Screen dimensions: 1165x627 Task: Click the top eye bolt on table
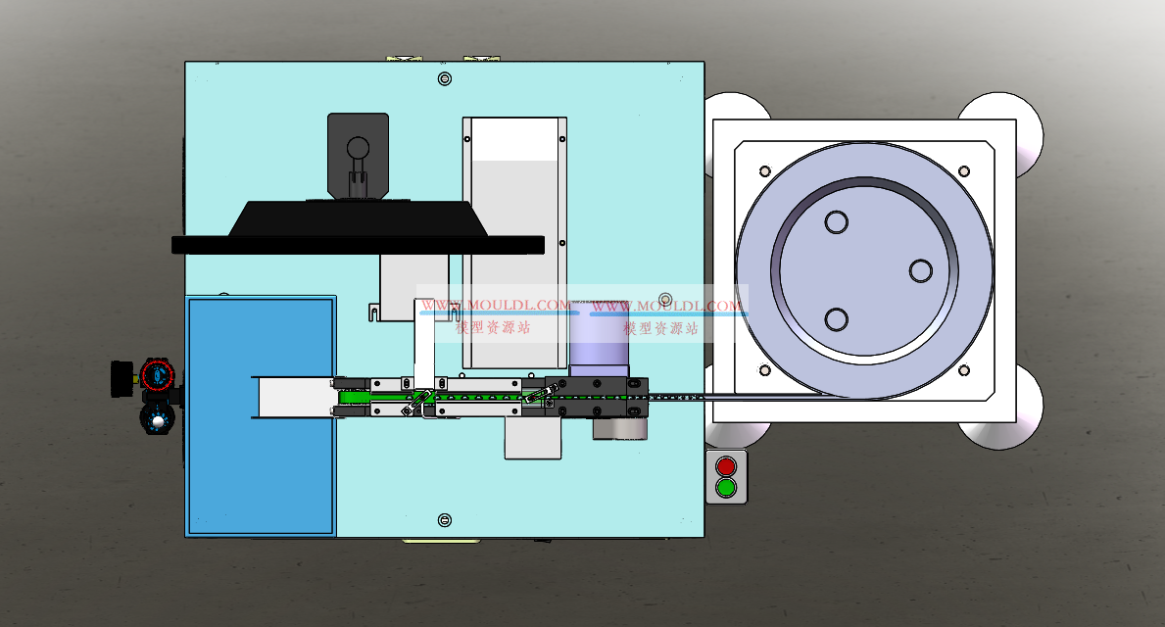445,77
